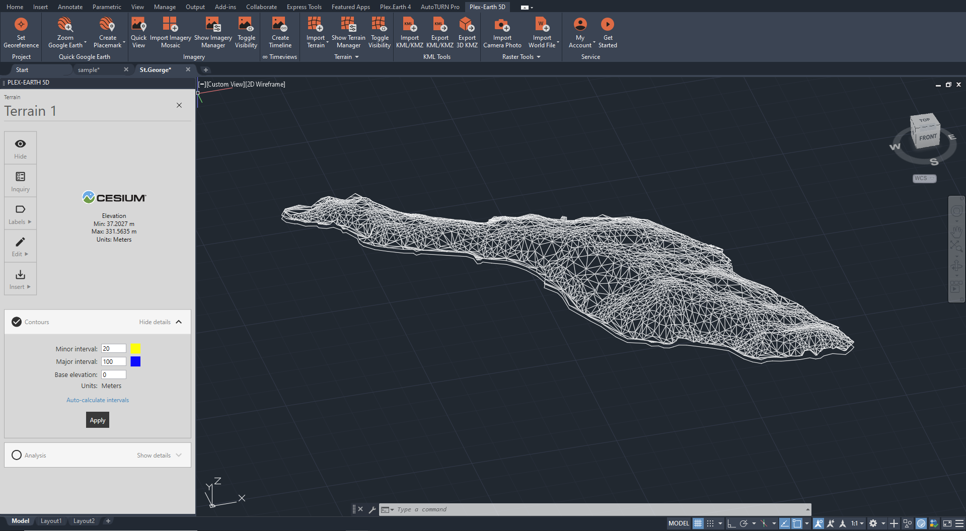
Task: Click the Minor interval input field
Action: point(114,348)
